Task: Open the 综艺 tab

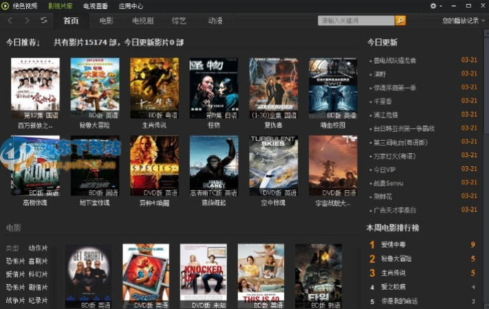Action: (x=179, y=21)
